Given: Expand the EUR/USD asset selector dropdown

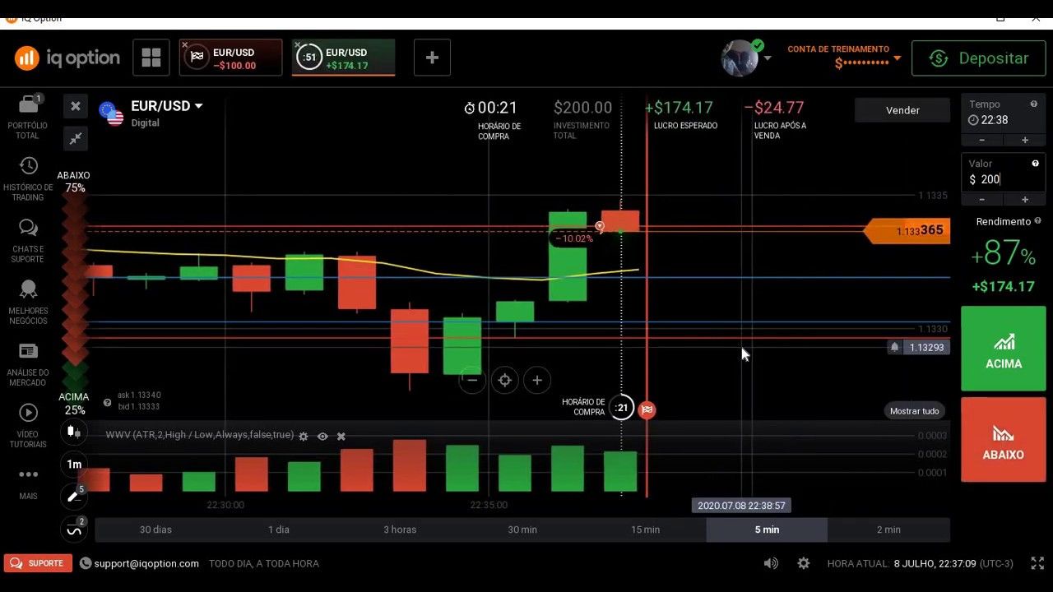Looking at the screenshot, I should (x=167, y=106).
